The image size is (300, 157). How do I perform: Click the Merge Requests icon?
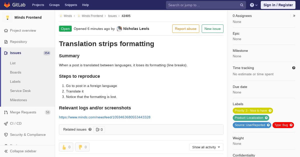(6, 112)
